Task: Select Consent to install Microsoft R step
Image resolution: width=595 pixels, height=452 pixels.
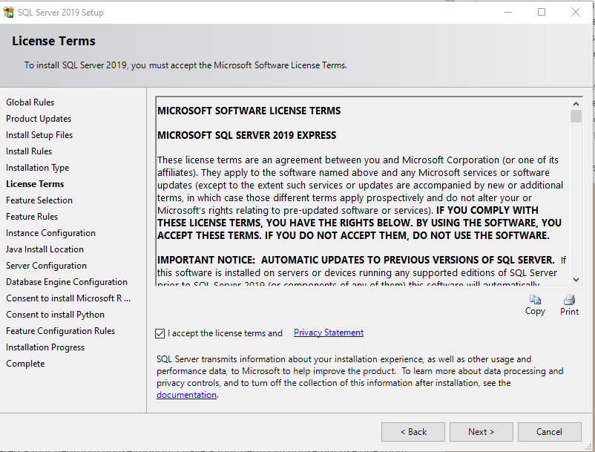Action: (68, 298)
